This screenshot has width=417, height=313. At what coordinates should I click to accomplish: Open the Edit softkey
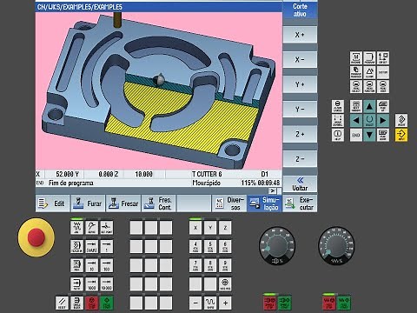52,203
